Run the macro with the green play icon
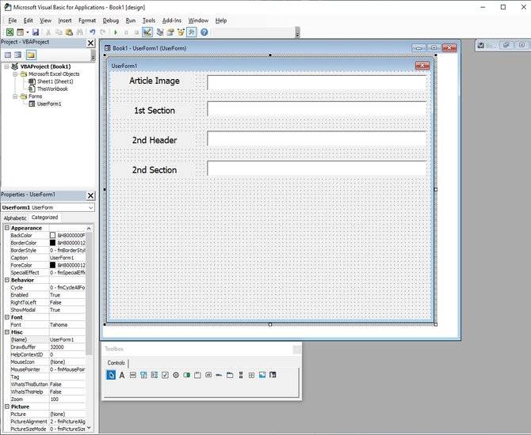 [x=116, y=32]
